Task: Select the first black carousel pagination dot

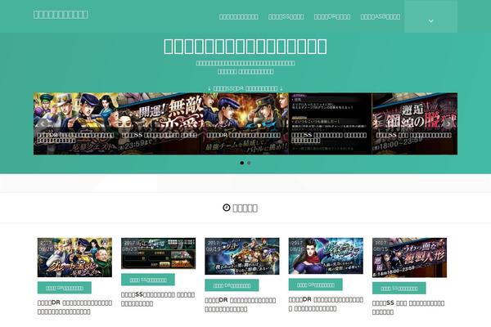Action: [241, 163]
